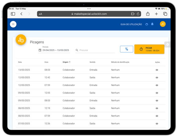Open the hamburger menu in blue header
This screenshot has height=137, width=178.
(x=13, y=24)
